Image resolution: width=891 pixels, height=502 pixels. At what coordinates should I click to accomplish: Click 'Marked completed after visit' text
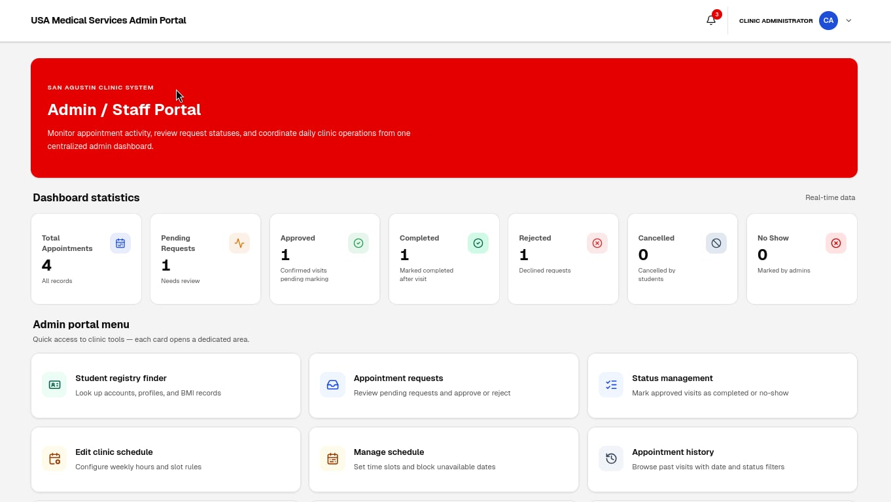(427, 275)
